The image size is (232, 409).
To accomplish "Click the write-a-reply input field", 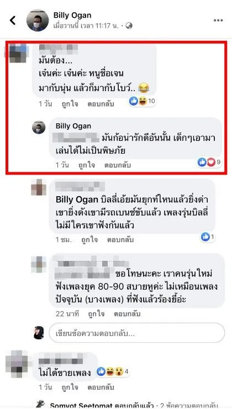I will coord(137,333).
